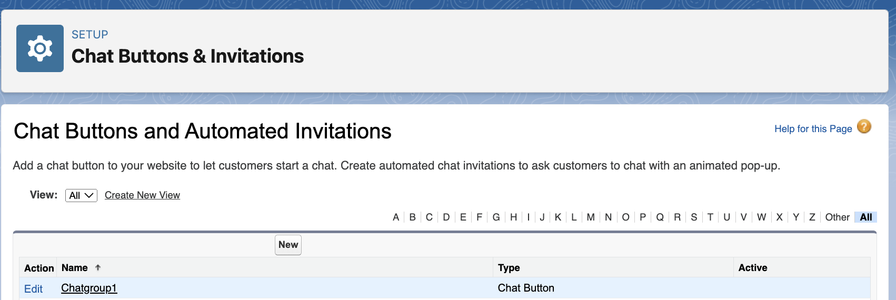
Task: Edit the Chatgroup1 chat button
Action: (x=33, y=289)
